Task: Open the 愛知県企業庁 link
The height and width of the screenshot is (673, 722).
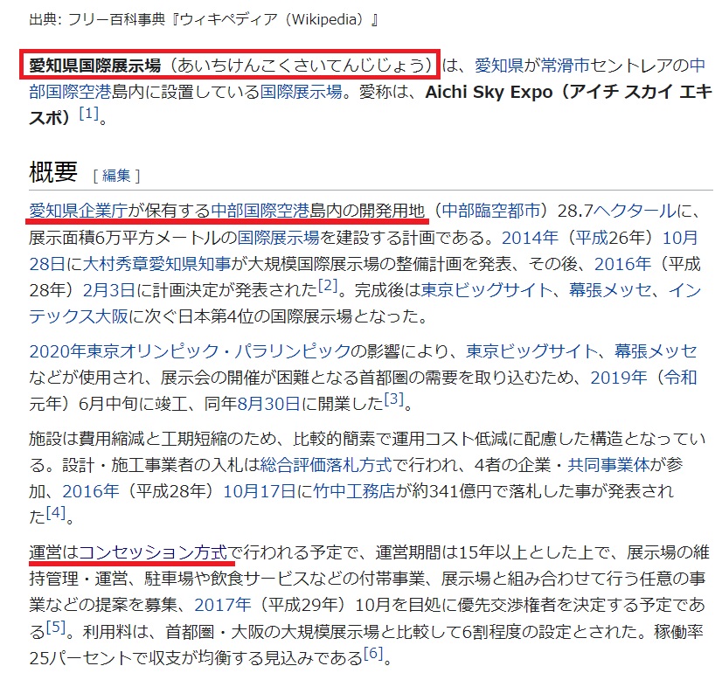Action: point(79,211)
